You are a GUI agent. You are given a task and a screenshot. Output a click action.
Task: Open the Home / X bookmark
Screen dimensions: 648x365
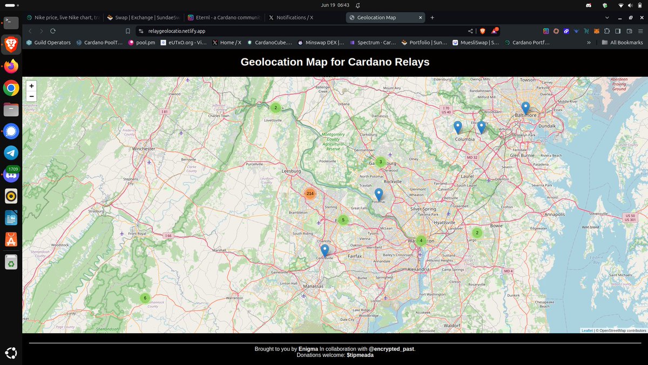tap(227, 42)
